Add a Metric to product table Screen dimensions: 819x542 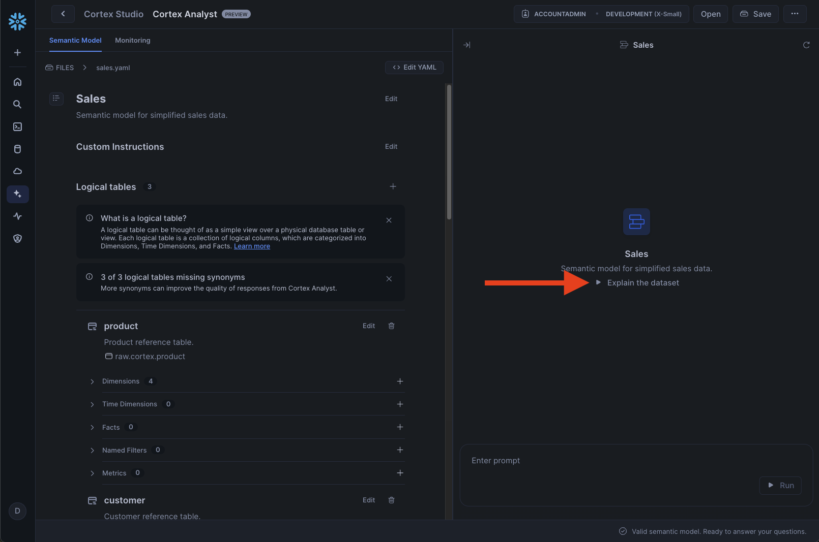tap(400, 472)
